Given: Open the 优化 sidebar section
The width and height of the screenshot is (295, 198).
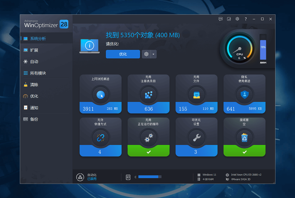Looking at the screenshot, I should (x=46, y=96).
